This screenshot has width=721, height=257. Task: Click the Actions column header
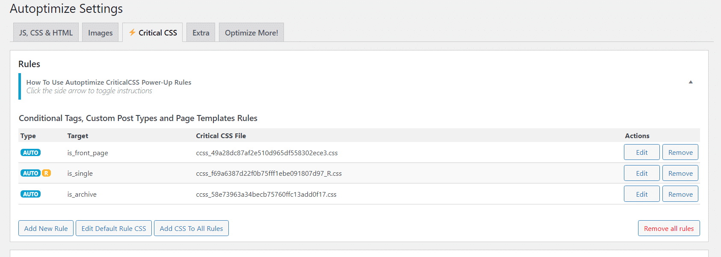coord(637,136)
